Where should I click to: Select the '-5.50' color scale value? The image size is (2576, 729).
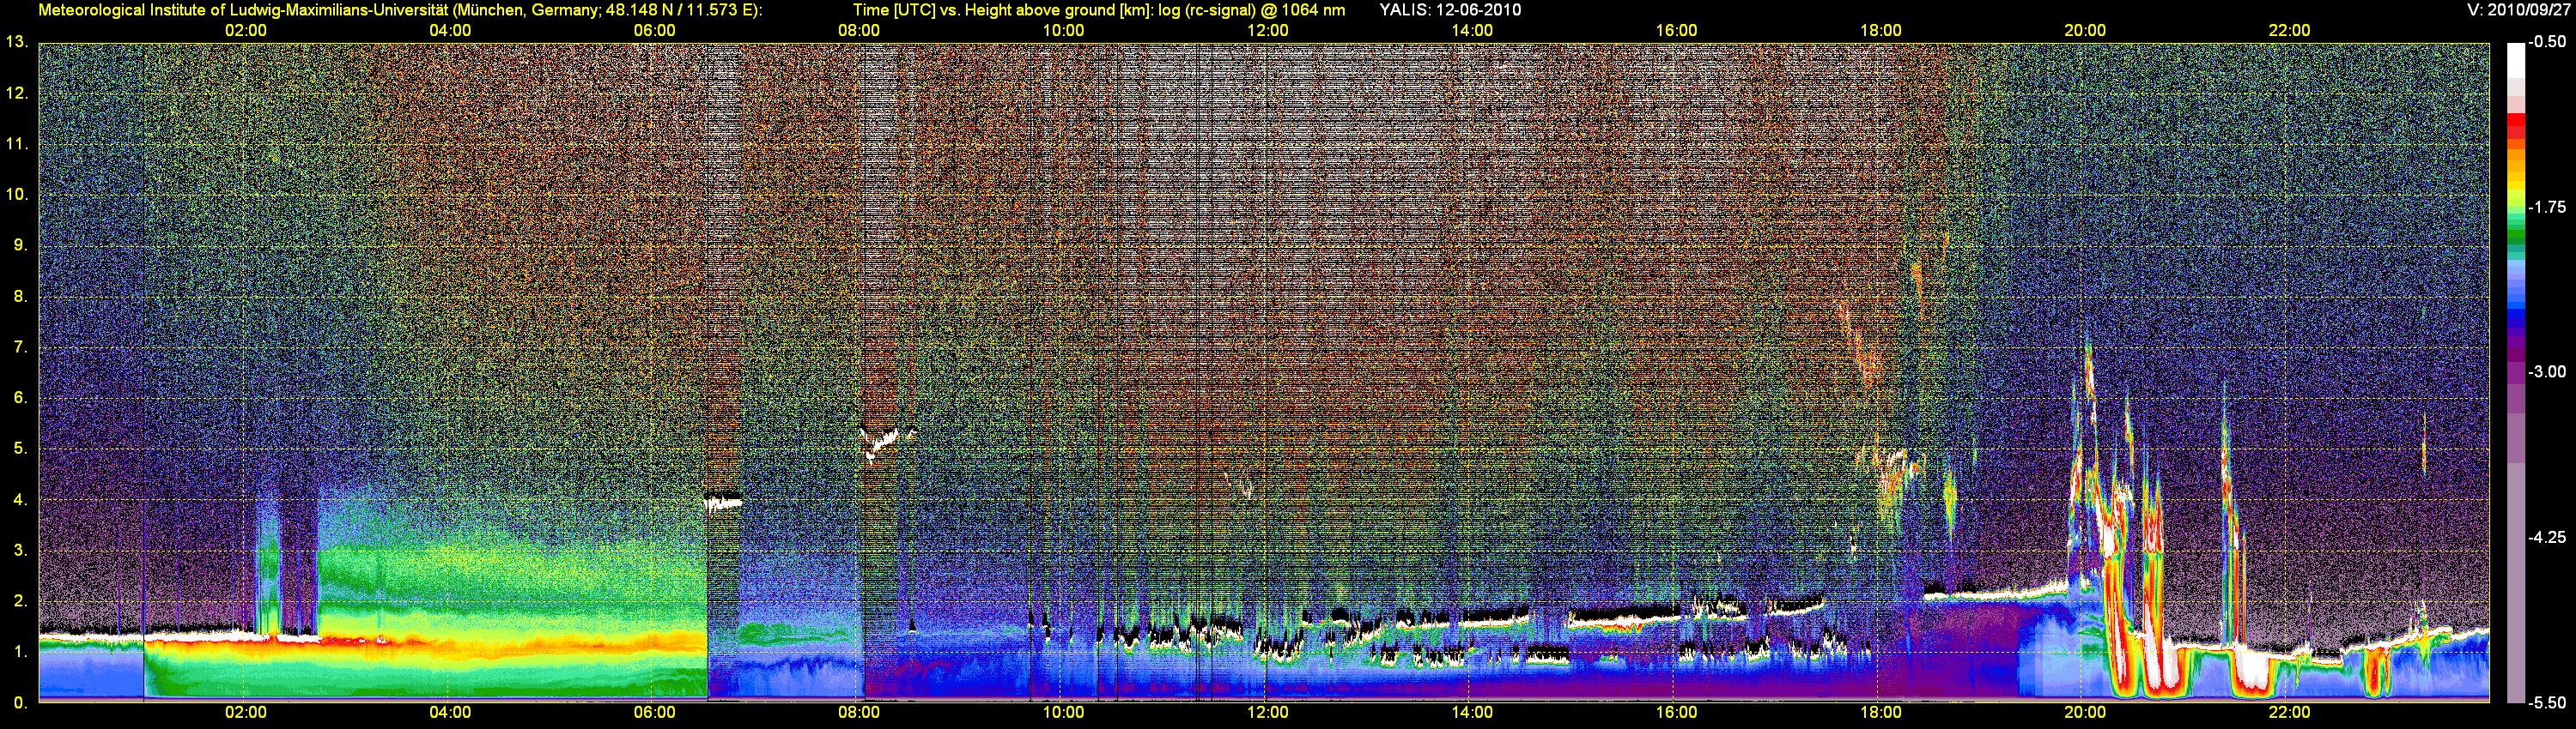pyautogui.click(x=2547, y=703)
